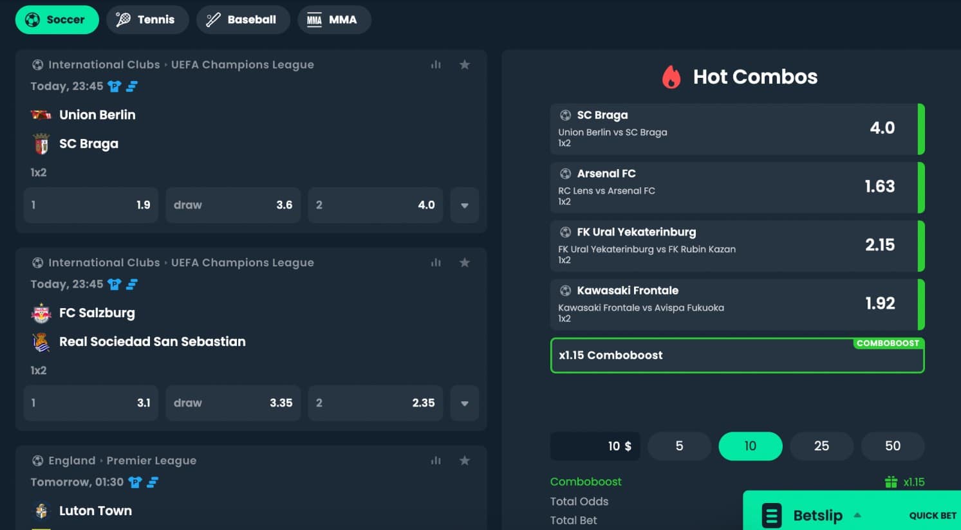Open the England Premier League link
The width and height of the screenshot is (961, 530).
tap(151, 461)
